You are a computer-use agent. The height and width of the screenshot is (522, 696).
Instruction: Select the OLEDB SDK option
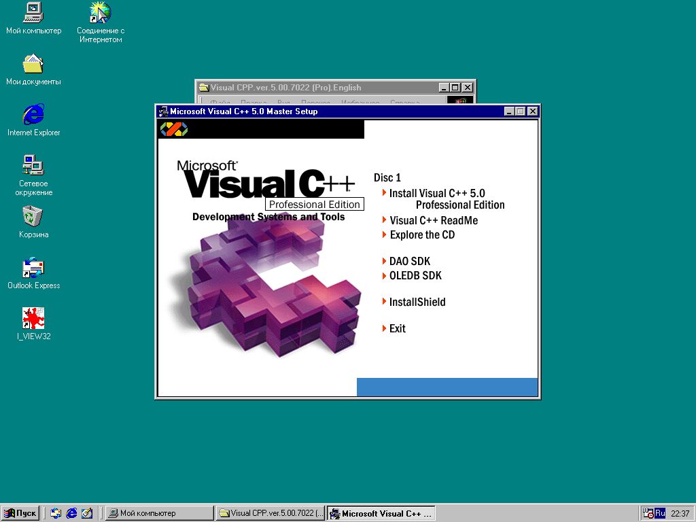[412, 275]
